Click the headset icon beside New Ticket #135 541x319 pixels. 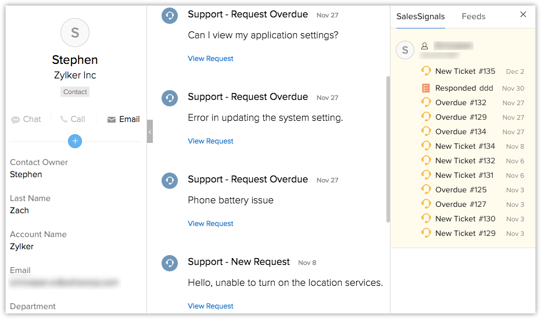(426, 71)
